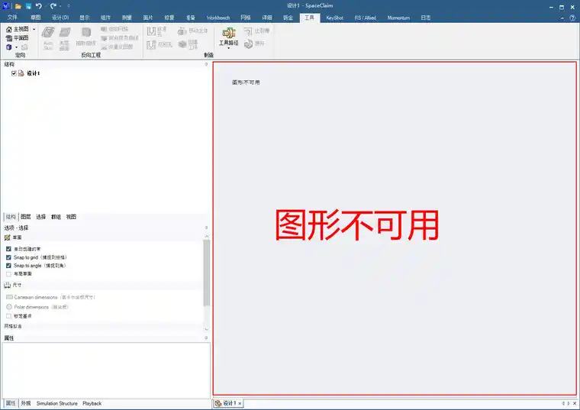Save the design with the disk icon
This screenshot has width=580, height=410.
pos(28,6)
